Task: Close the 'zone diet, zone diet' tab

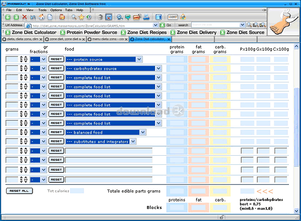Action: (x=84, y=39)
